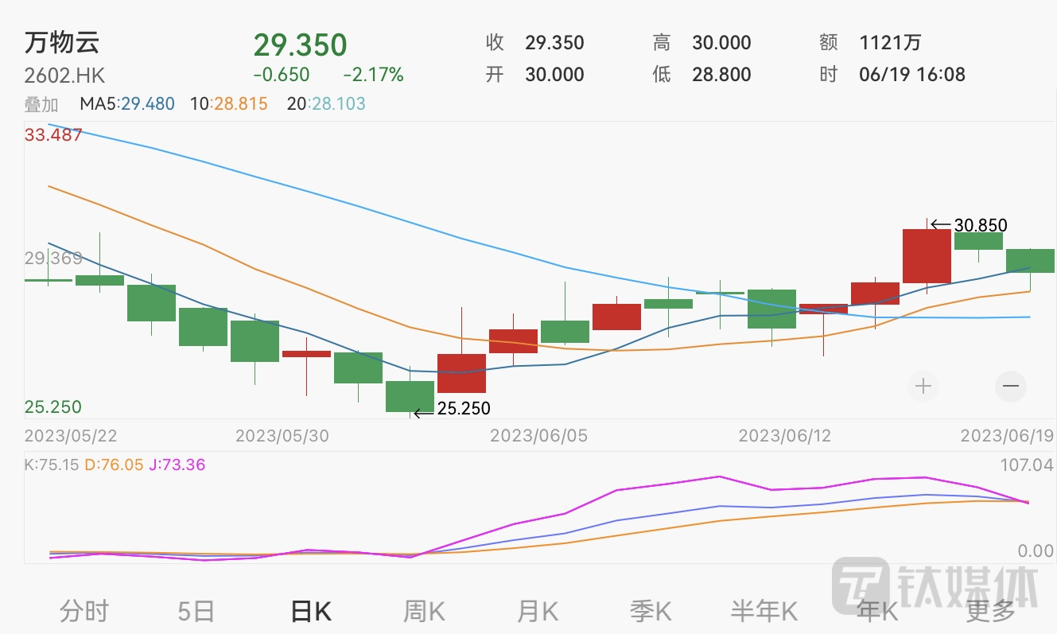Click the KDJ J value label
This screenshot has width=1057, height=634.
click(x=176, y=465)
